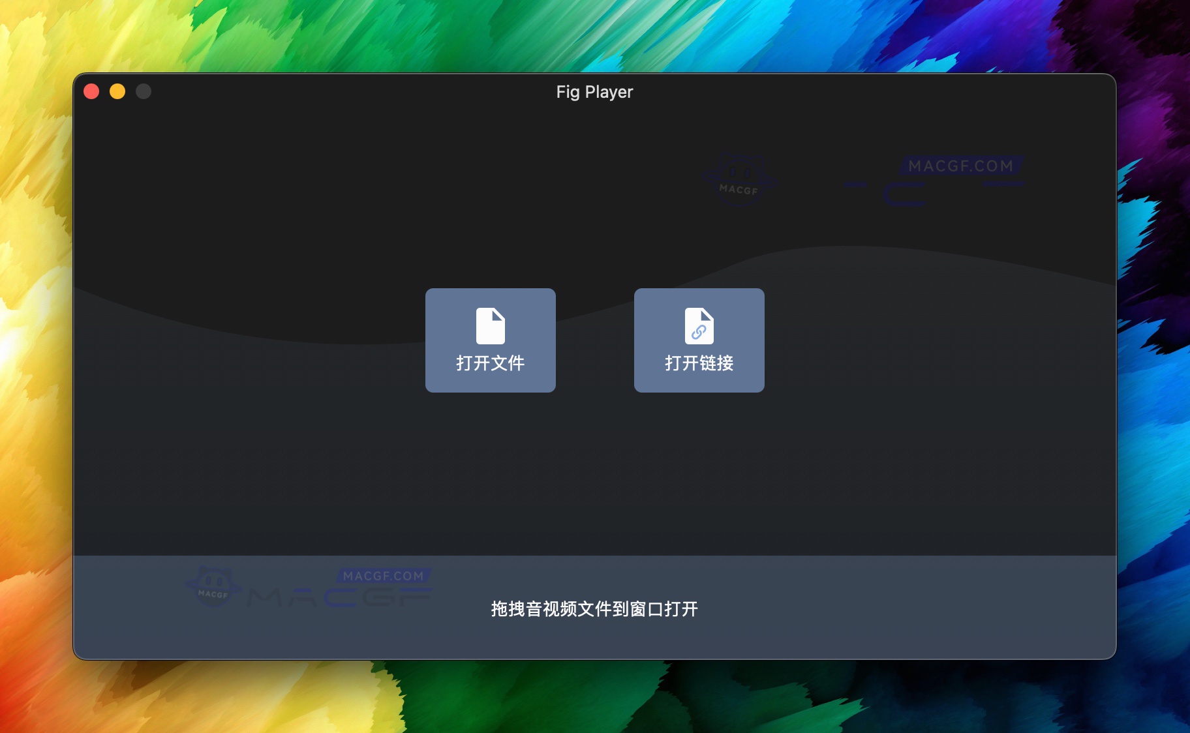This screenshot has height=733, width=1190.
Task: Select the 打开链接 tile label text
Action: 699,365
